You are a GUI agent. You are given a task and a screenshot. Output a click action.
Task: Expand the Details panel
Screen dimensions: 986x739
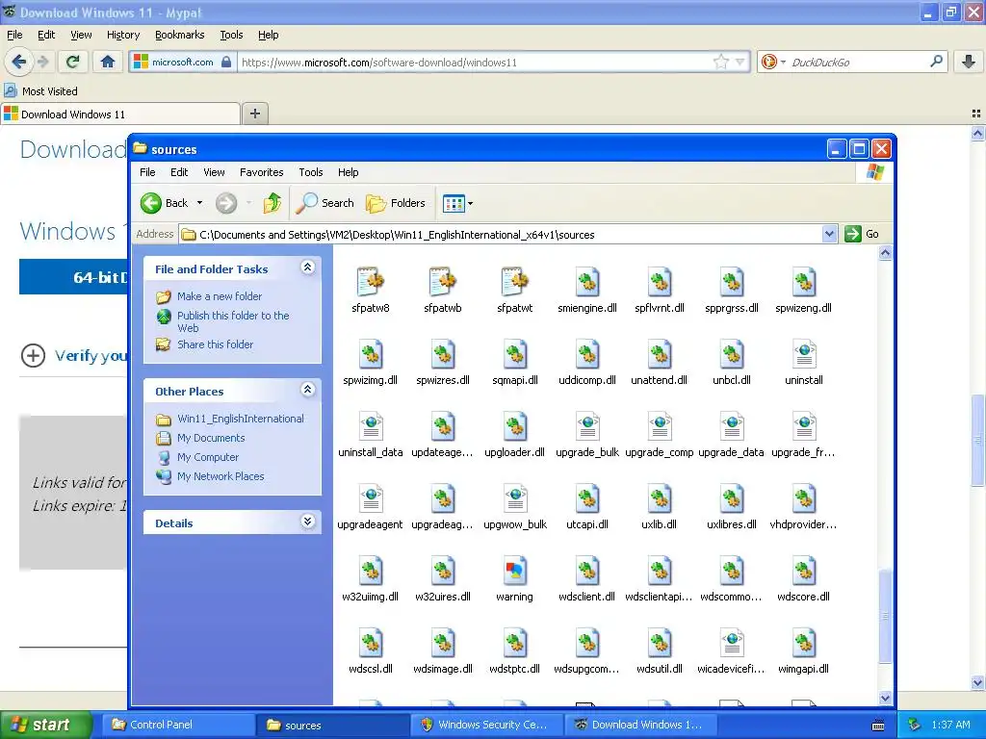coord(307,522)
